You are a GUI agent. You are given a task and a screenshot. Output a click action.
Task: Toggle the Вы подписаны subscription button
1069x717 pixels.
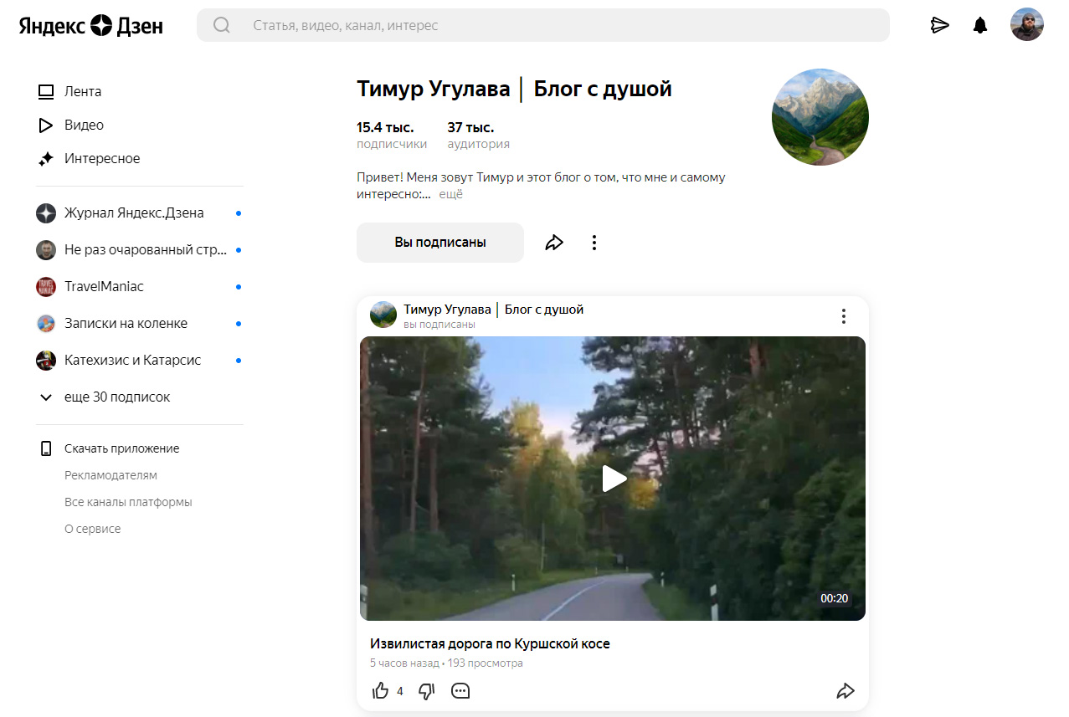[440, 243]
